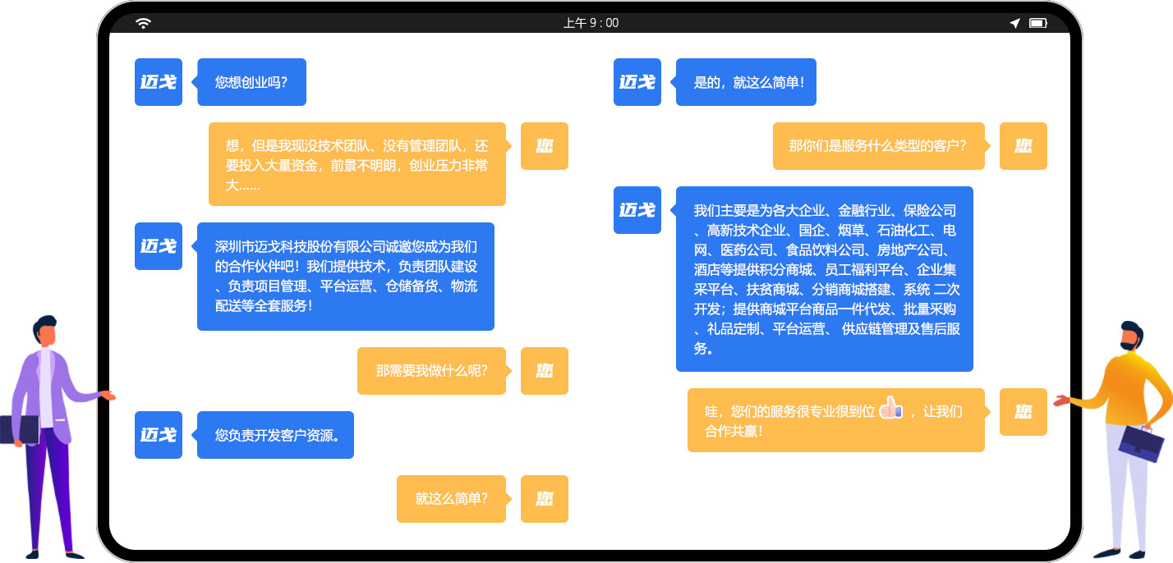Tap the 您 avatar beside "那需要我做什么呢?"
Screen dimensions: 1173x563
tap(545, 371)
